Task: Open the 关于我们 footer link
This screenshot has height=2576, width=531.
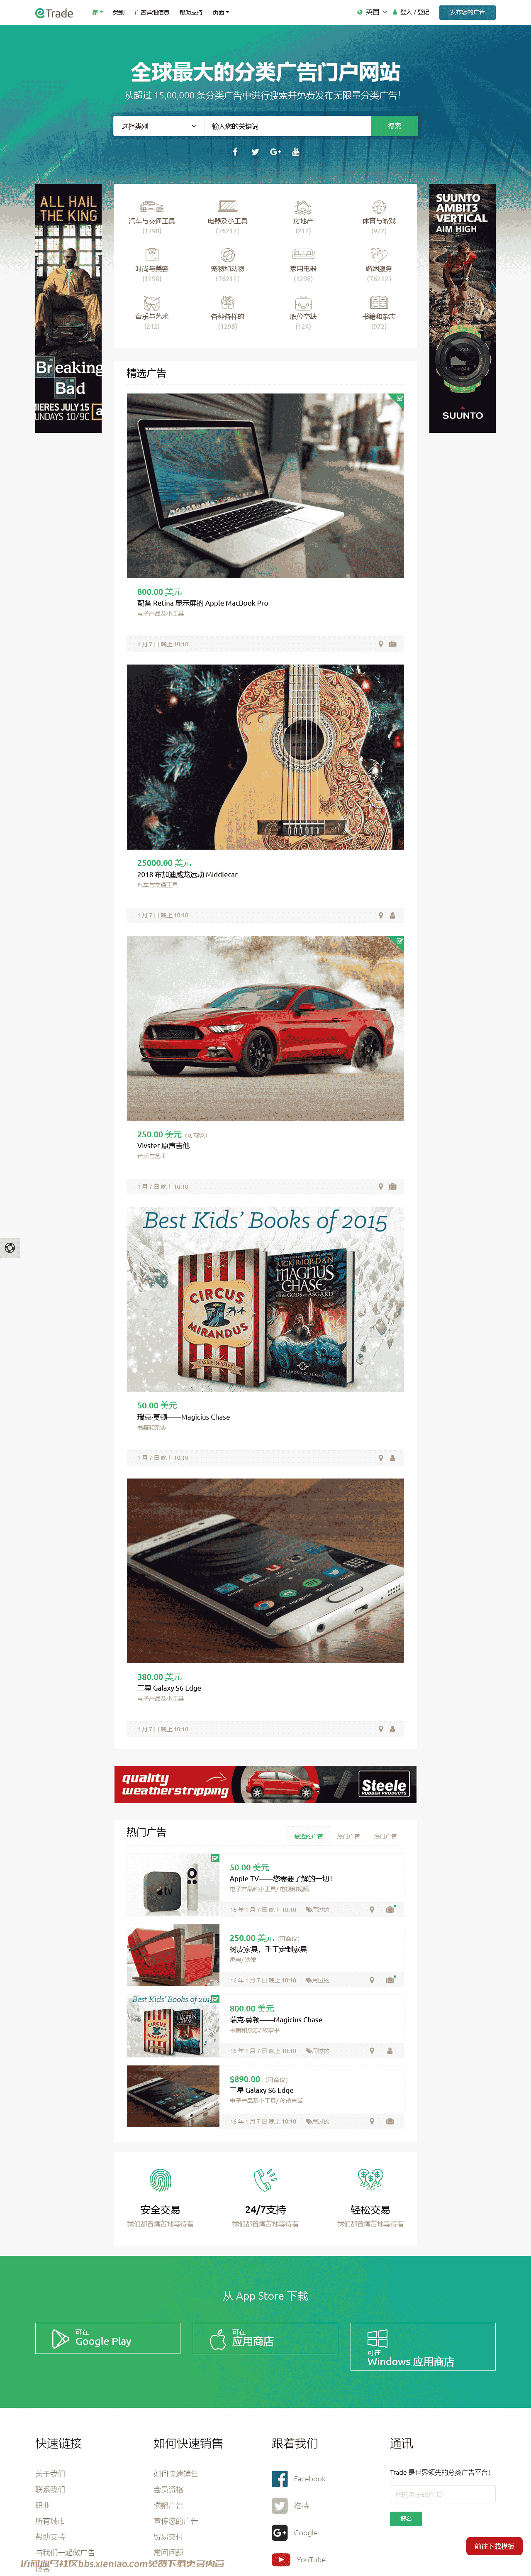Action: 50,2474
